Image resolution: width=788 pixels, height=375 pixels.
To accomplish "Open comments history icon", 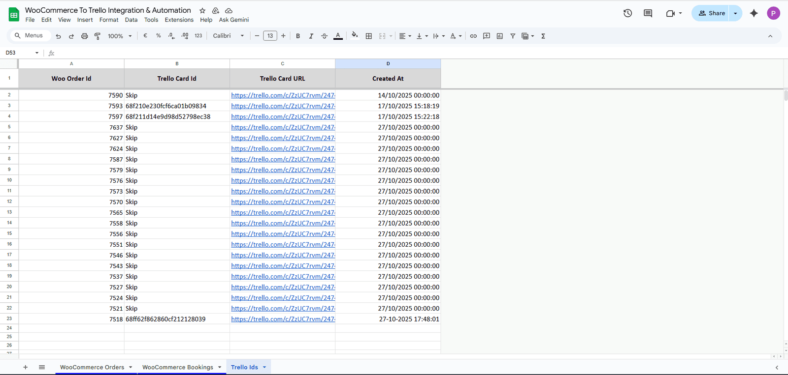I will point(648,13).
